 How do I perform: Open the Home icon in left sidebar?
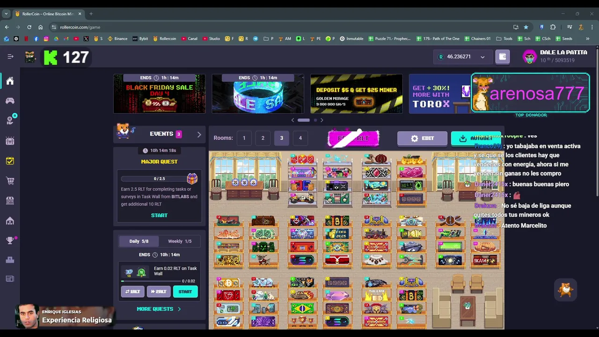click(x=10, y=81)
